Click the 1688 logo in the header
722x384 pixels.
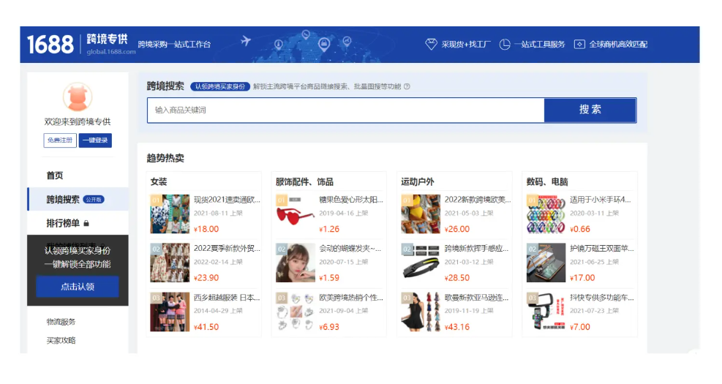coord(50,45)
